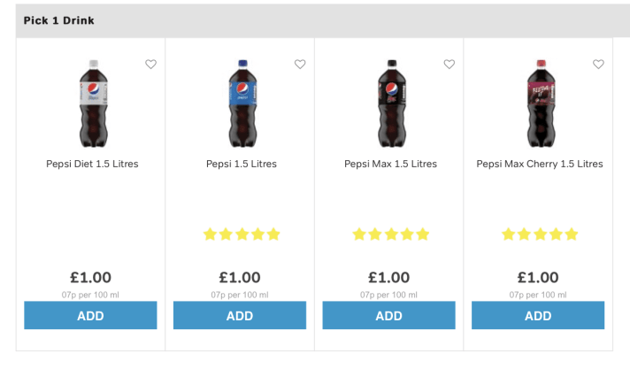Click the Pepsi 1.5 Litres product name
The height and width of the screenshot is (369, 630).
click(242, 164)
